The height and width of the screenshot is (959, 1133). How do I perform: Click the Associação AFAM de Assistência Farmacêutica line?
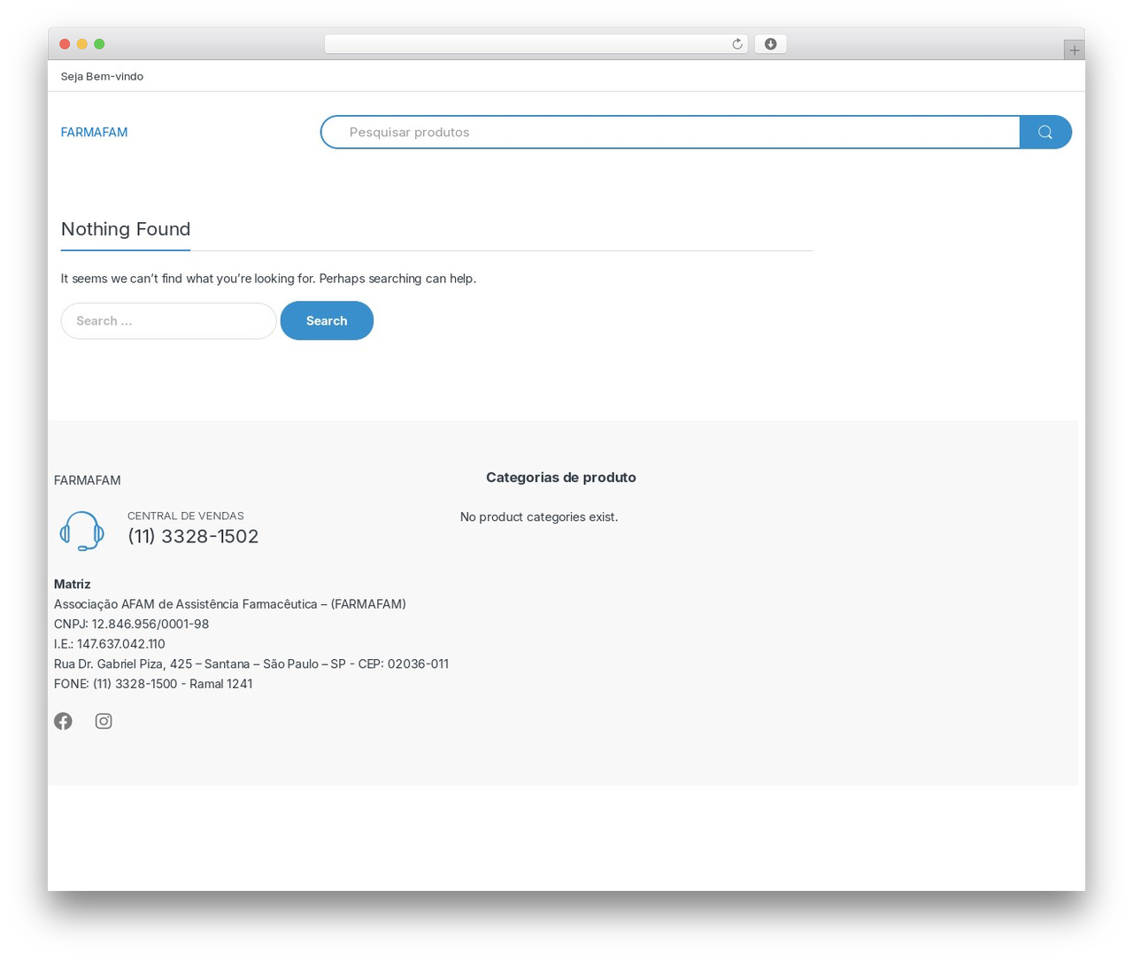pyautogui.click(x=230, y=604)
